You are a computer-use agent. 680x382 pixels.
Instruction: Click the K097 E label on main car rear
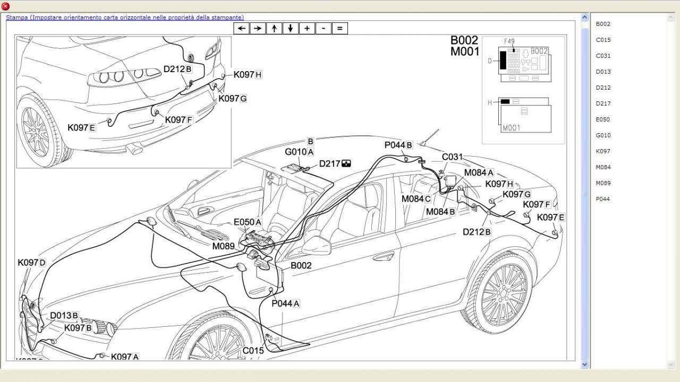click(x=551, y=218)
